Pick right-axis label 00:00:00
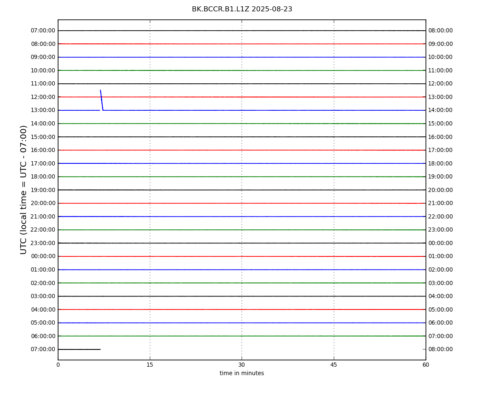The width and height of the screenshot is (484, 400). point(441,243)
